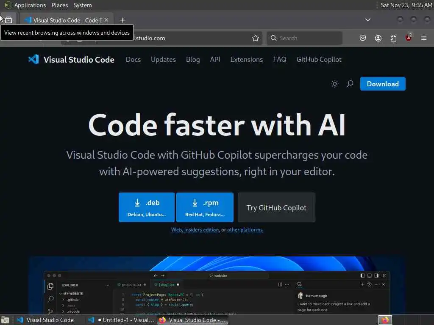Bookmark this page with the star icon
Viewport: 434px width, 325px height.
pos(256,38)
